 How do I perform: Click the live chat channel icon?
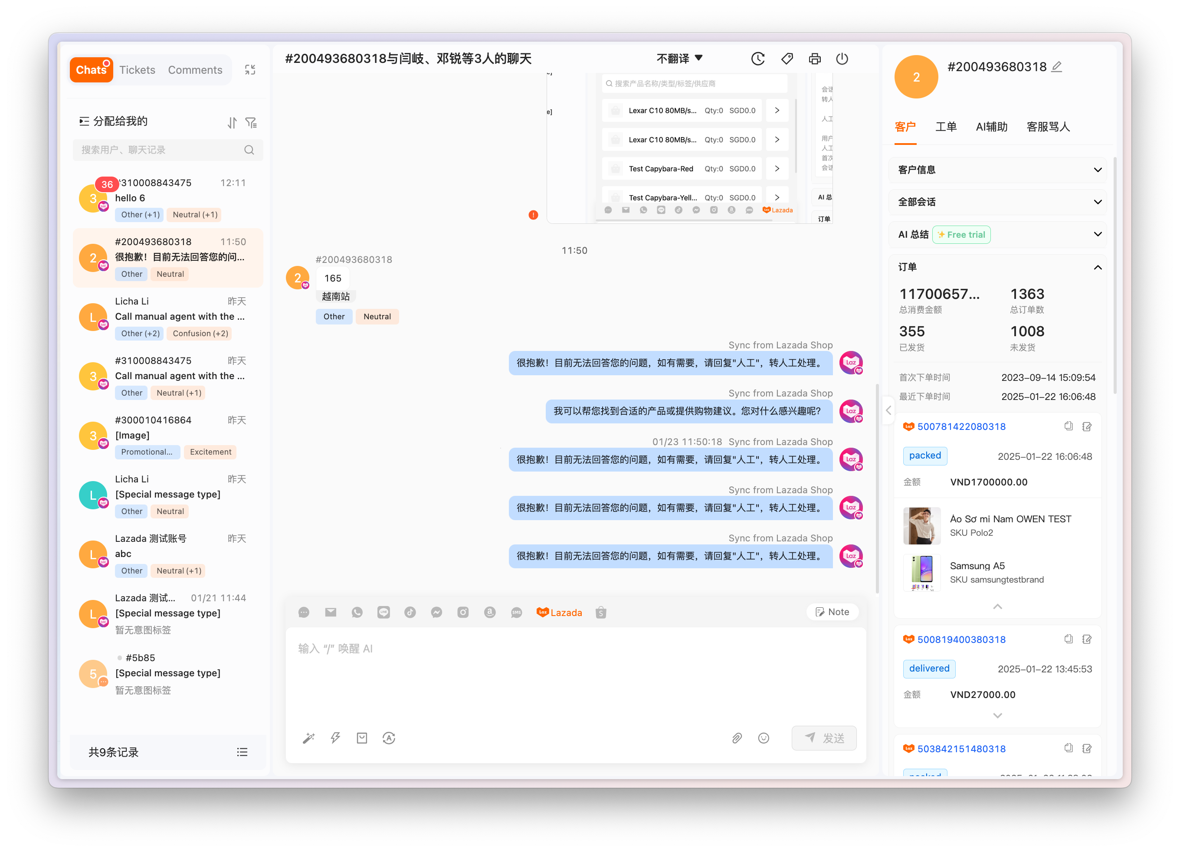(304, 612)
